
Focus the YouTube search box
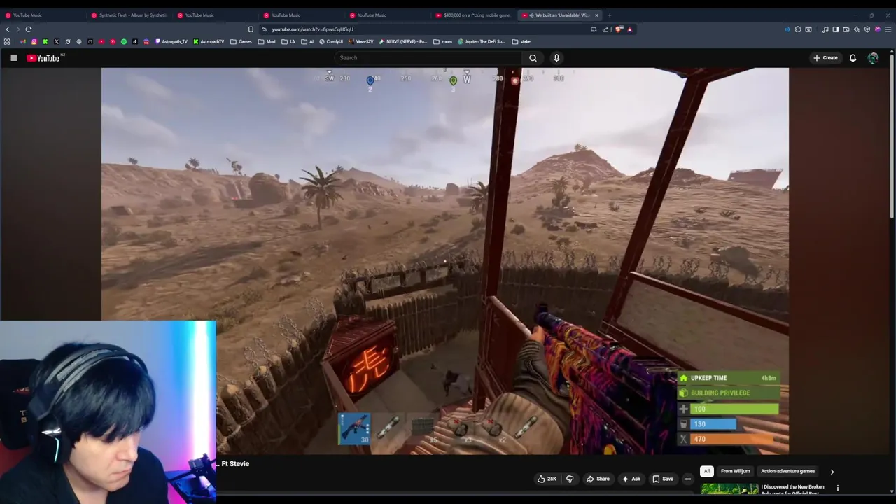point(428,58)
